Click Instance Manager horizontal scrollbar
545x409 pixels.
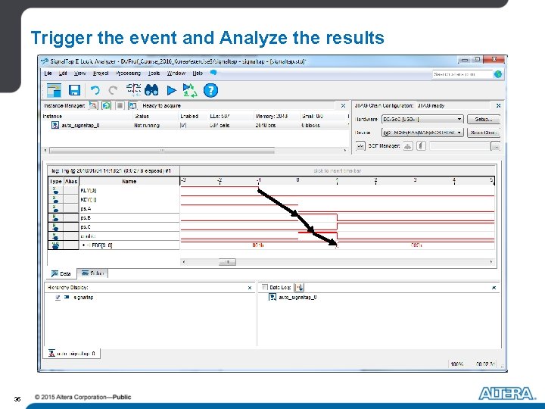click(x=162, y=151)
